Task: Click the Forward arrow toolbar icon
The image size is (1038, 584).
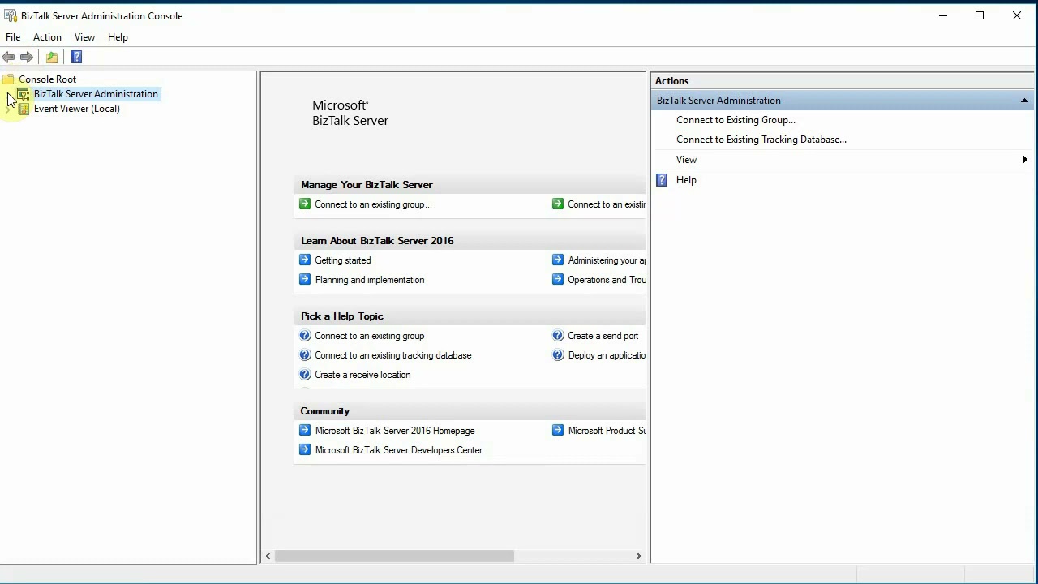Action: pos(27,57)
